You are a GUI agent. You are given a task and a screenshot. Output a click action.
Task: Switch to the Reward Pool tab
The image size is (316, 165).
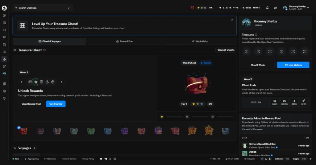(124, 41)
